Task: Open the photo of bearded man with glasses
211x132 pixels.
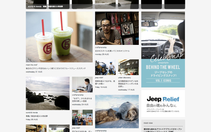Action: pyautogui.click(x=117, y=28)
